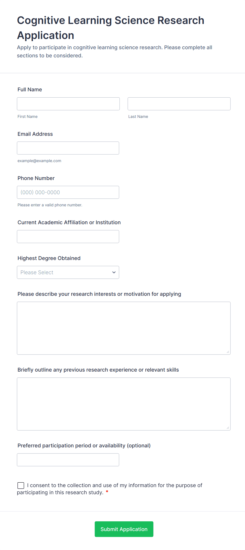Select the Current Academic Affiliation input
Image resolution: width=245 pixels, height=550 pixels.
click(x=68, y=236)
